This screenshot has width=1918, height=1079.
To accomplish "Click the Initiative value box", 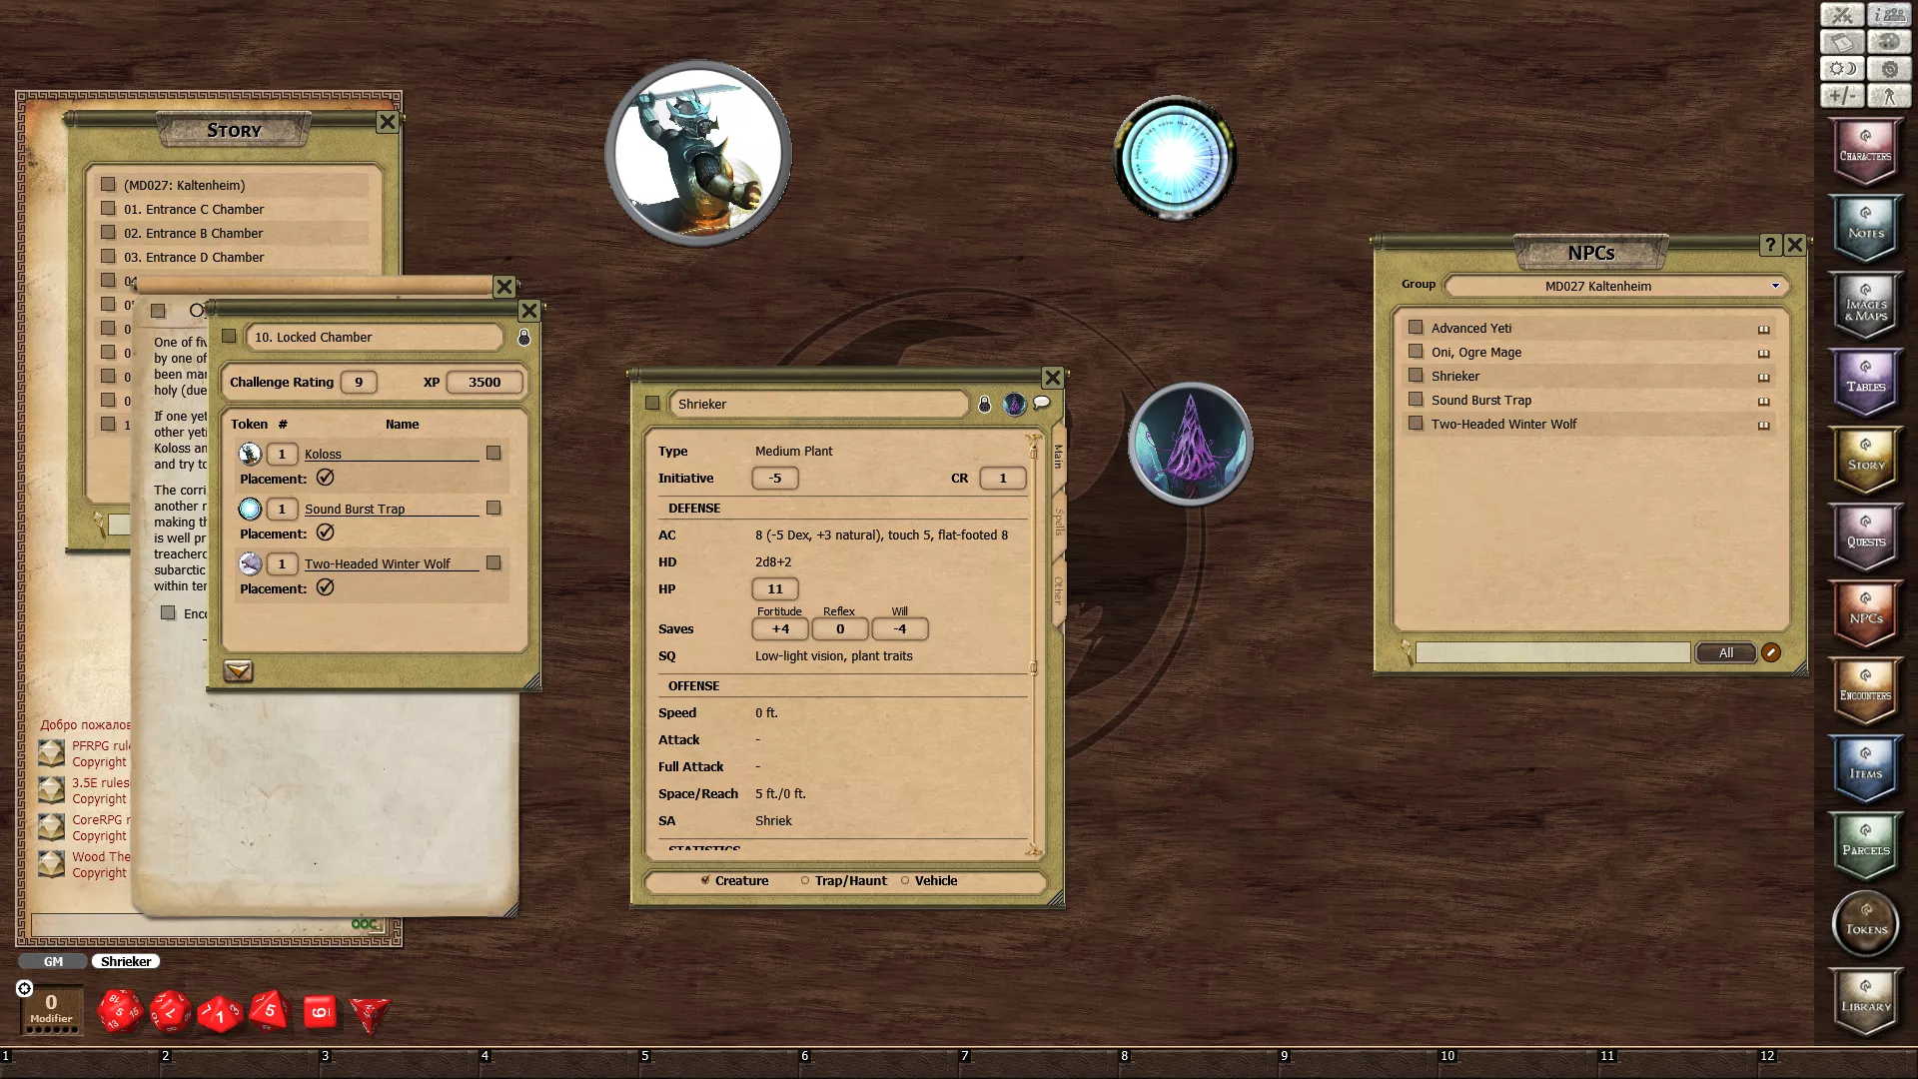I will coord(775,478).
